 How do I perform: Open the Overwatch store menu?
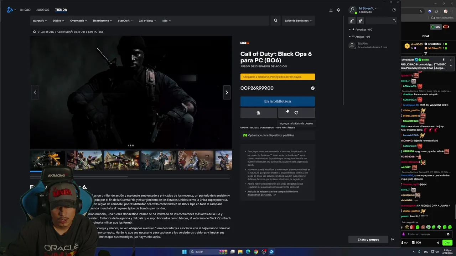tap(79, 21)
